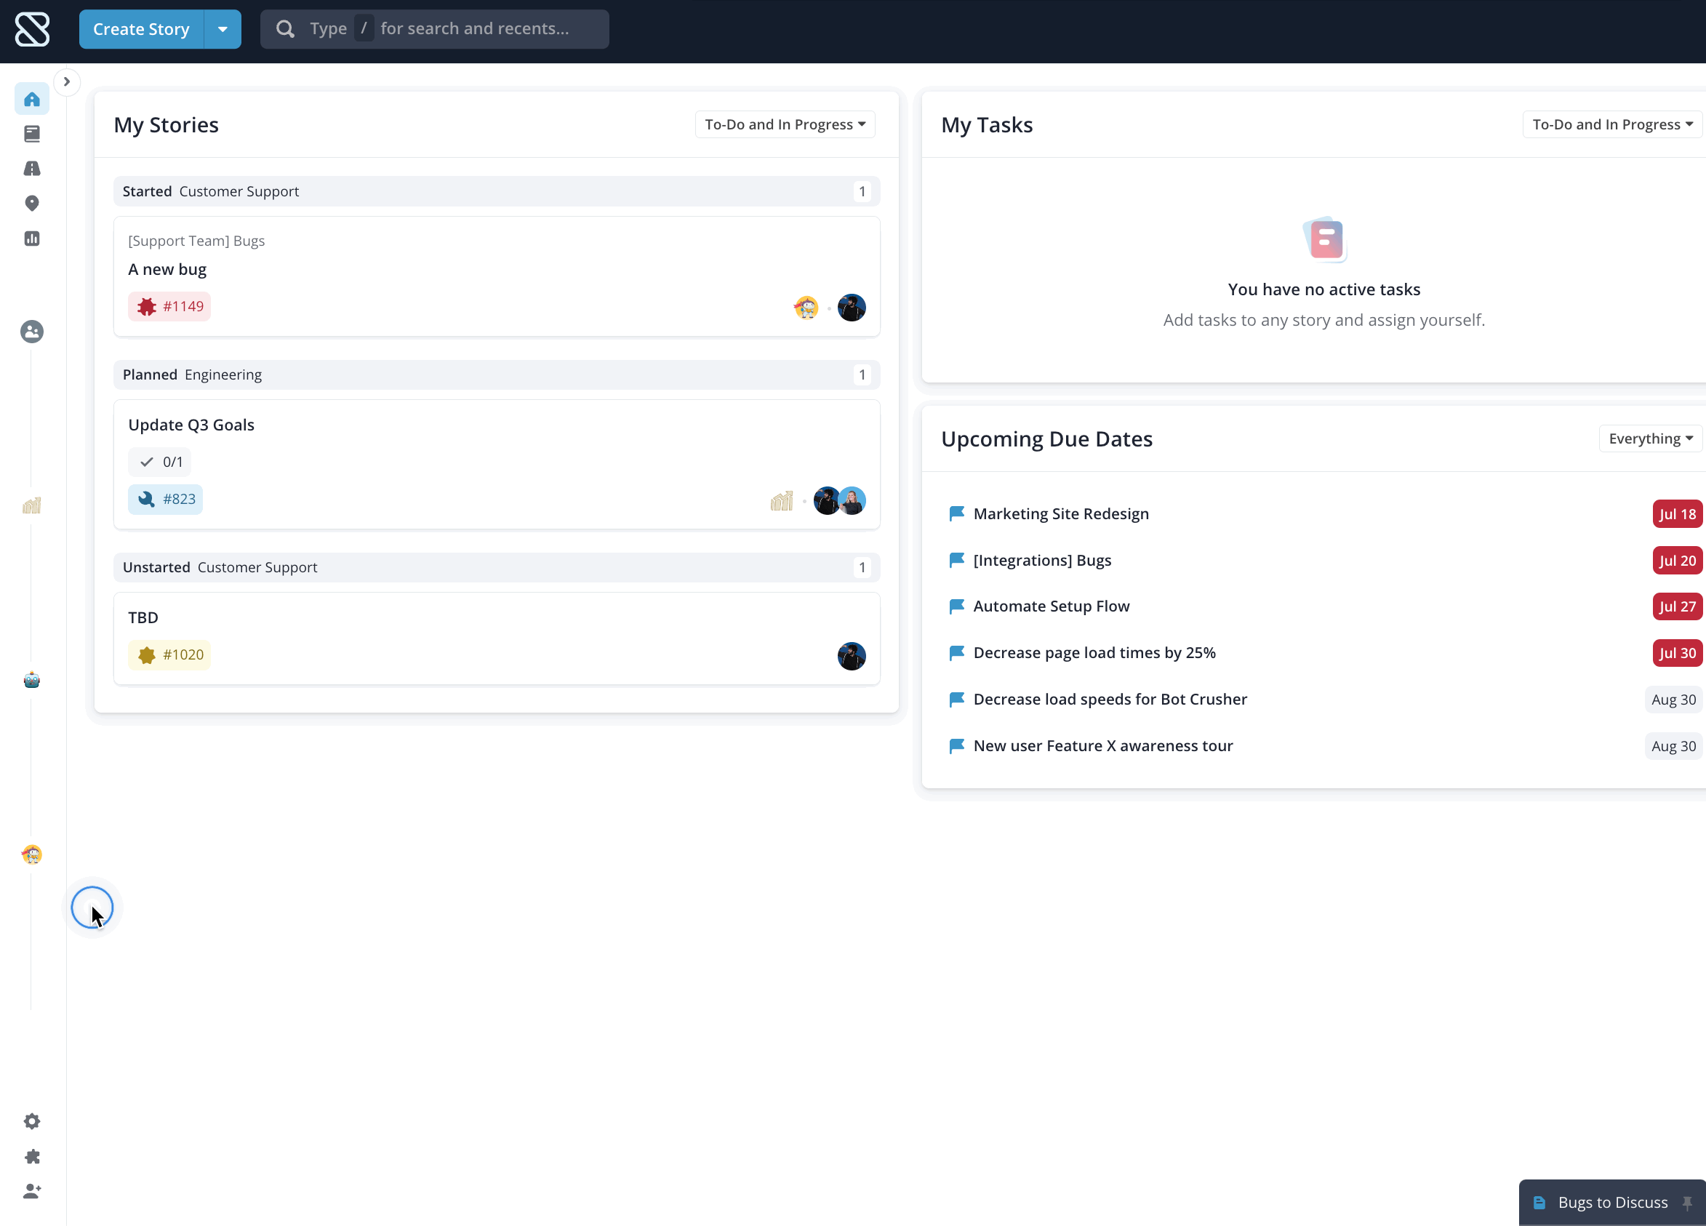Select the Stories board icon
This screenshot has height=1226, width=1706.
(32, 132)
